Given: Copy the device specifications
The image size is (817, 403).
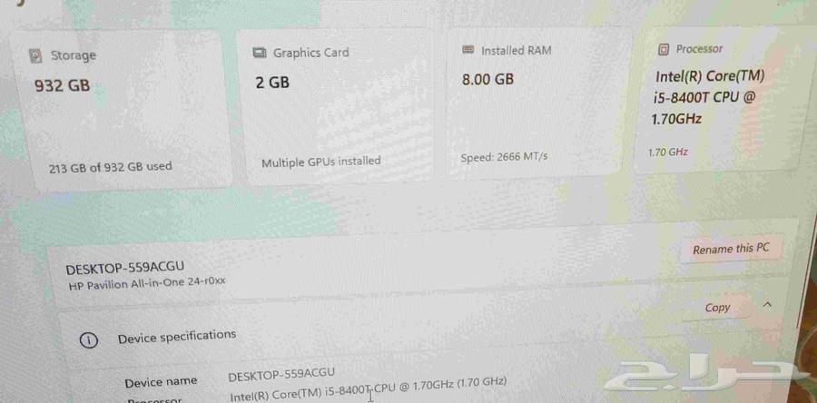Looking at the screenshot, I should 717,308.
